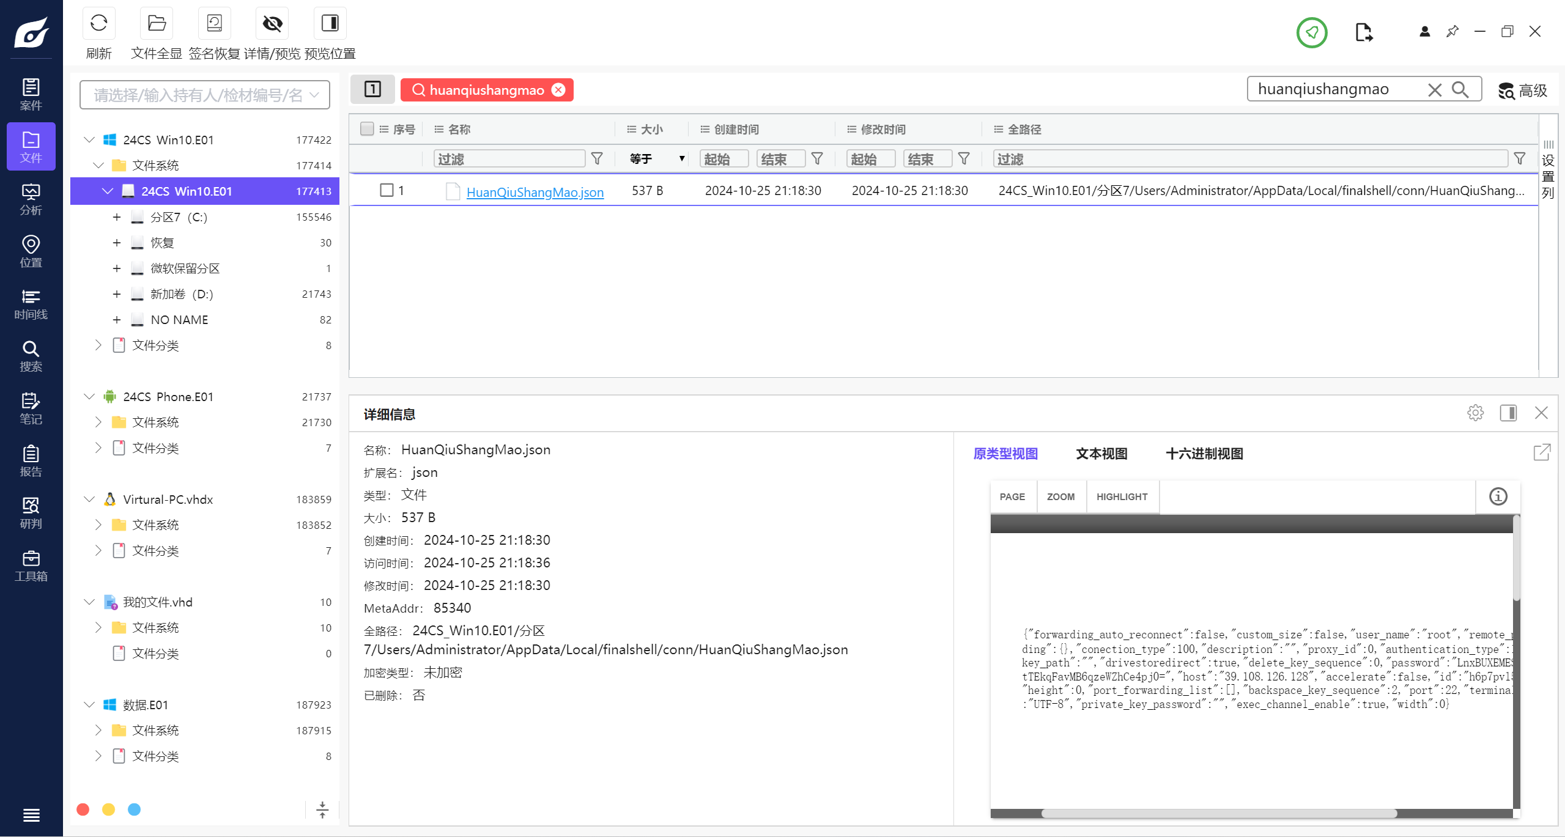Click the 刷新 refresh icon
1565x837 pixels.
(98, 23)
